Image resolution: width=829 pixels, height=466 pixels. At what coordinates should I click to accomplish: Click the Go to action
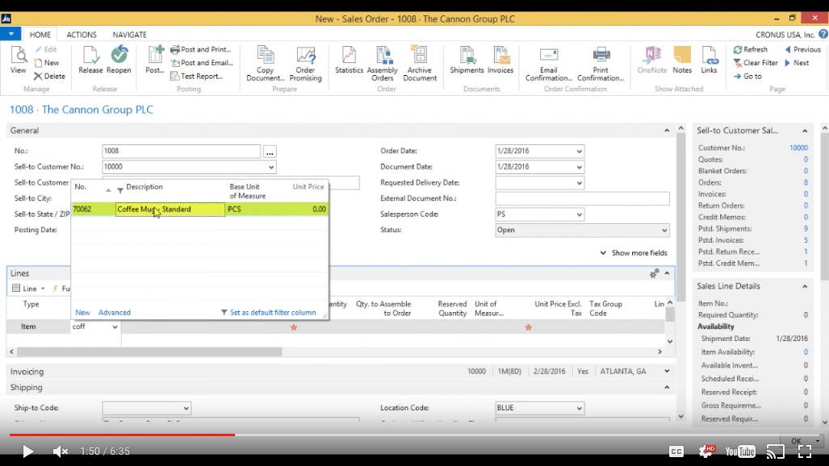click(x=747, y=76)
